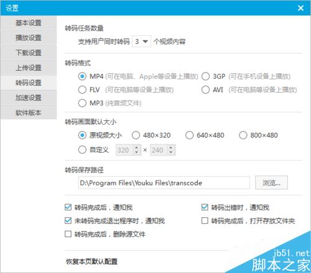
Task: Toggle 转码完成后，通知我 checkbox
Action: point(68,207)
